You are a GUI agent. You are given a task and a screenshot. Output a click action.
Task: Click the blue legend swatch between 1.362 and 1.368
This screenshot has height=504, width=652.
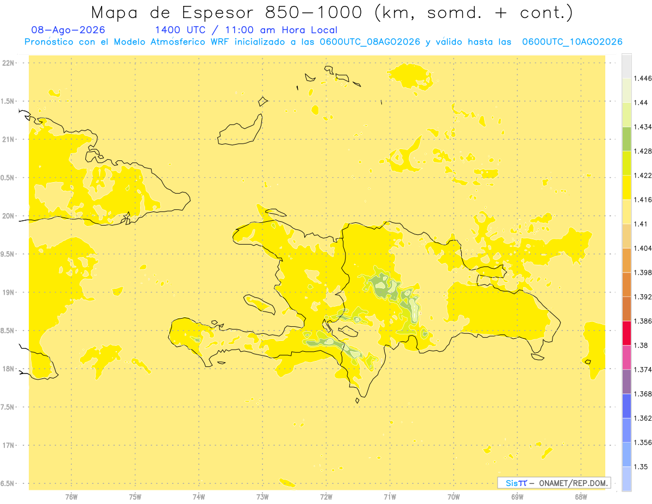pyautogui.click(x=626, y=406)
